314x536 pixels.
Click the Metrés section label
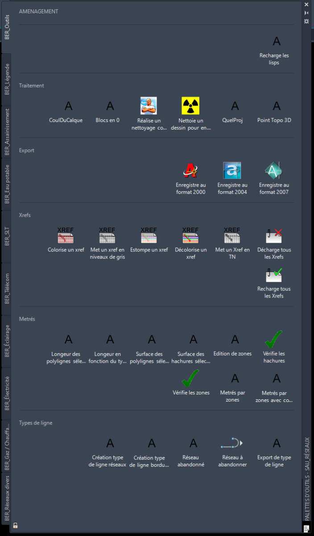pos(27,319)
